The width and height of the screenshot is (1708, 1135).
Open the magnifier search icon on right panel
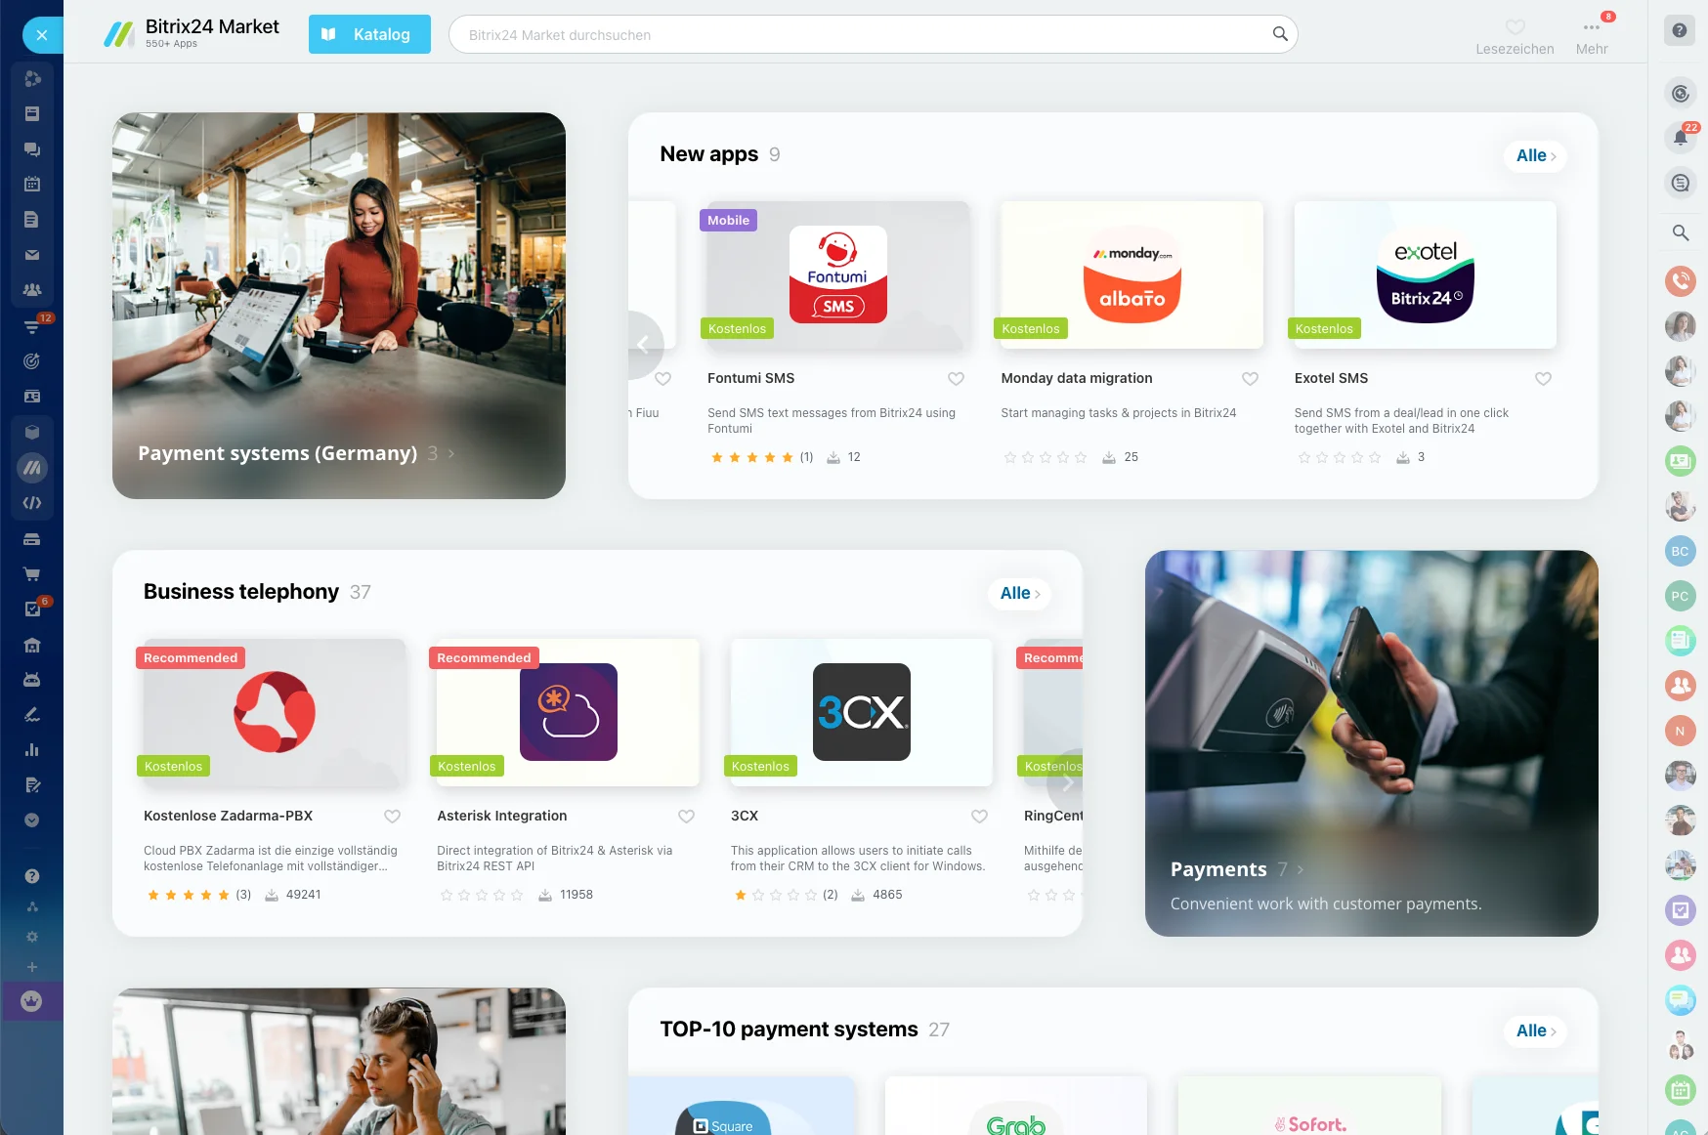click(x=1681, y=233)
